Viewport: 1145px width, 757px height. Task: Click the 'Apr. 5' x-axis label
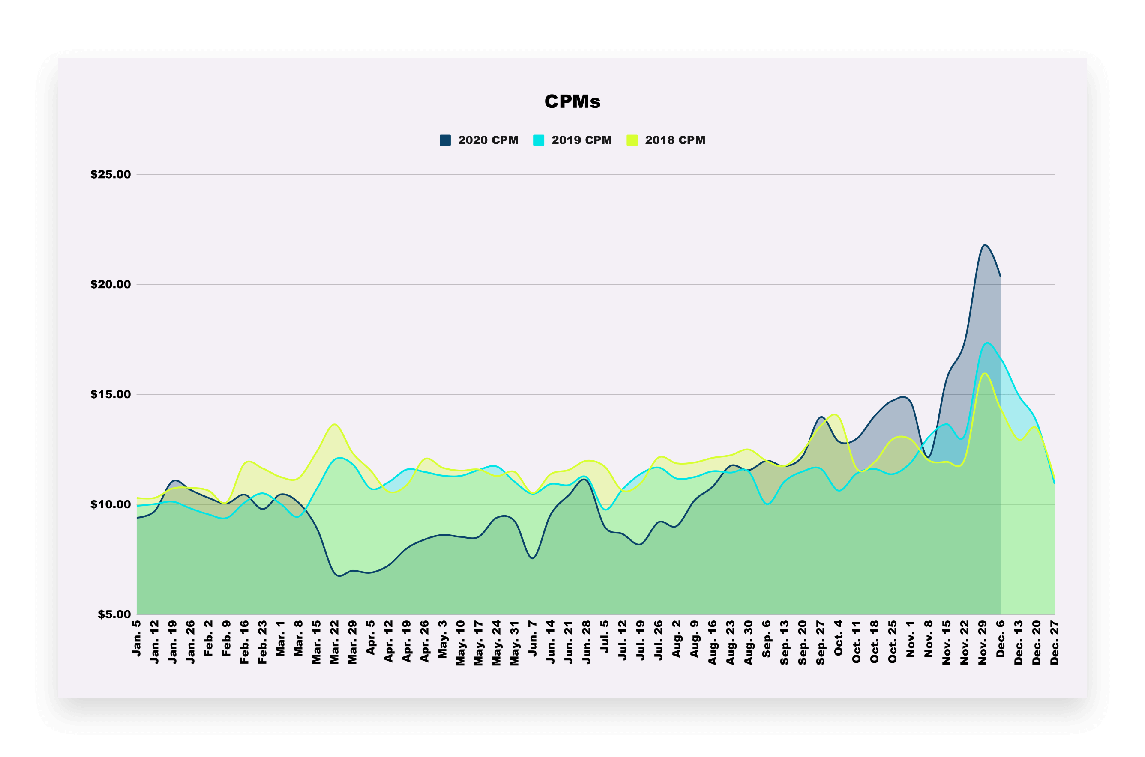pos(371,638)
